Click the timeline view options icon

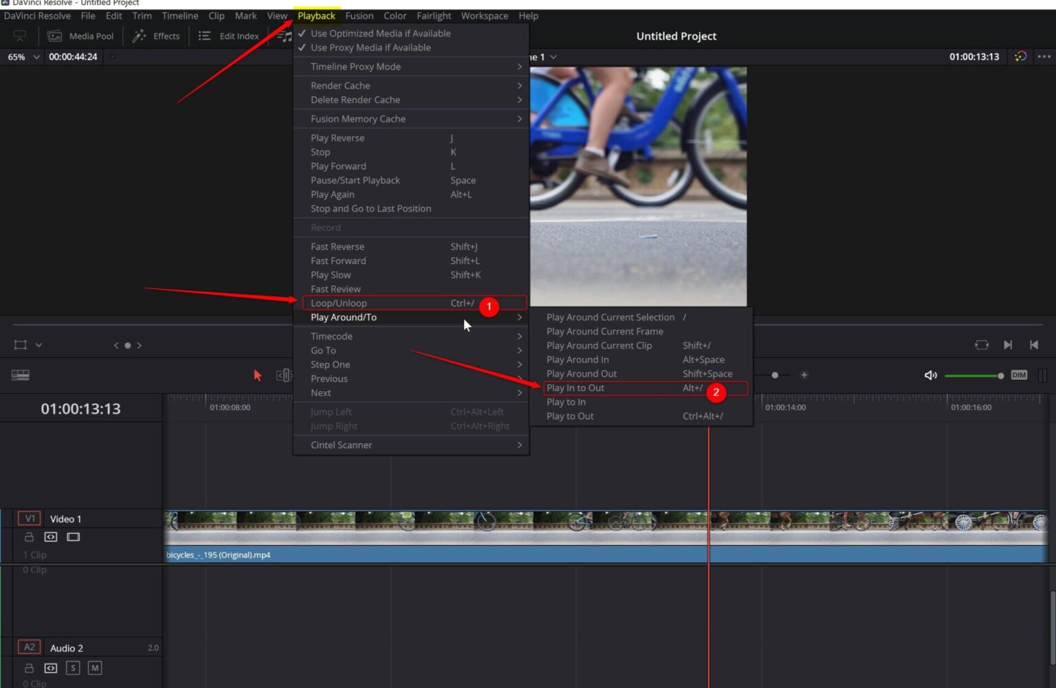pyautogui.click(x=21, y=375)
